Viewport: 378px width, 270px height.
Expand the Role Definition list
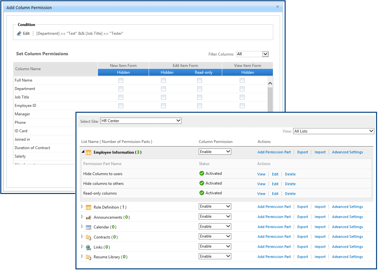pyautogui.click(x=82, y=207)
